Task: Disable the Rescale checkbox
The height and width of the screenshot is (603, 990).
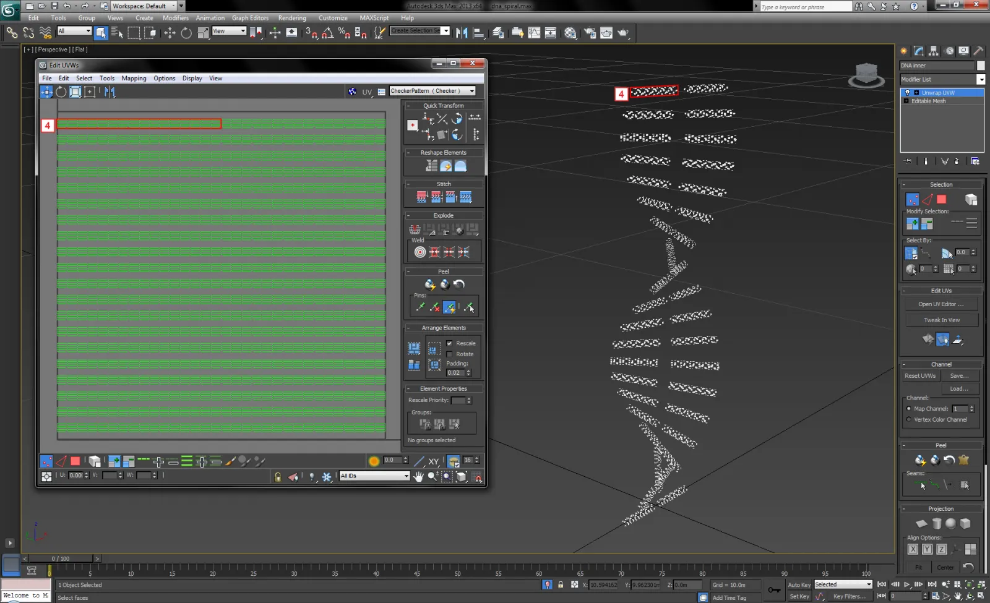Action: coord(449,343)
